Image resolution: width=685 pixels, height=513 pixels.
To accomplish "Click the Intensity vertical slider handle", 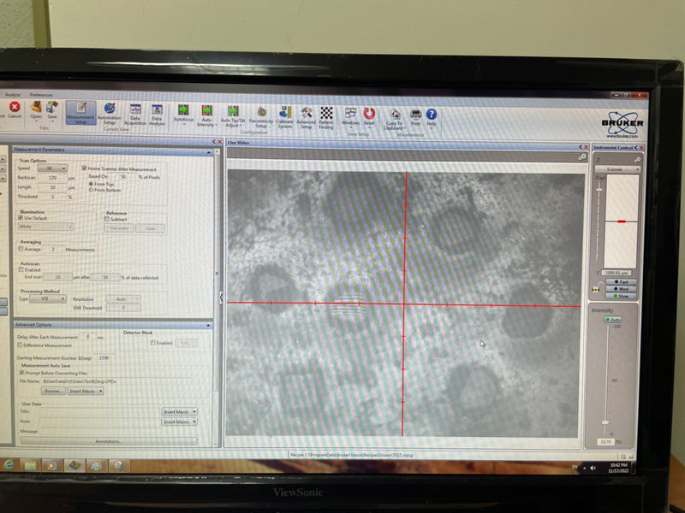I will tap(605, 422).
